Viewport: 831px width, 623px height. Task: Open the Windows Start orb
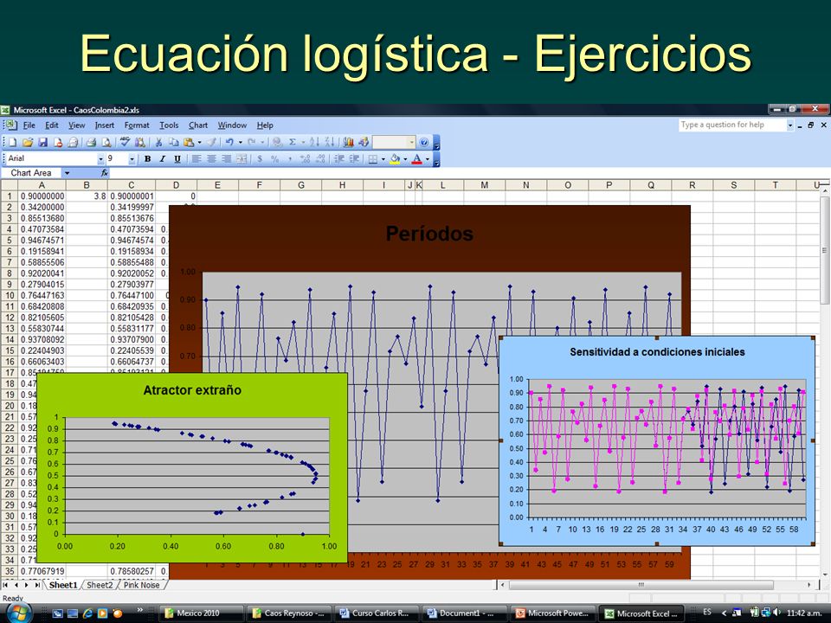pyautogui.click(x=18, y=613)
